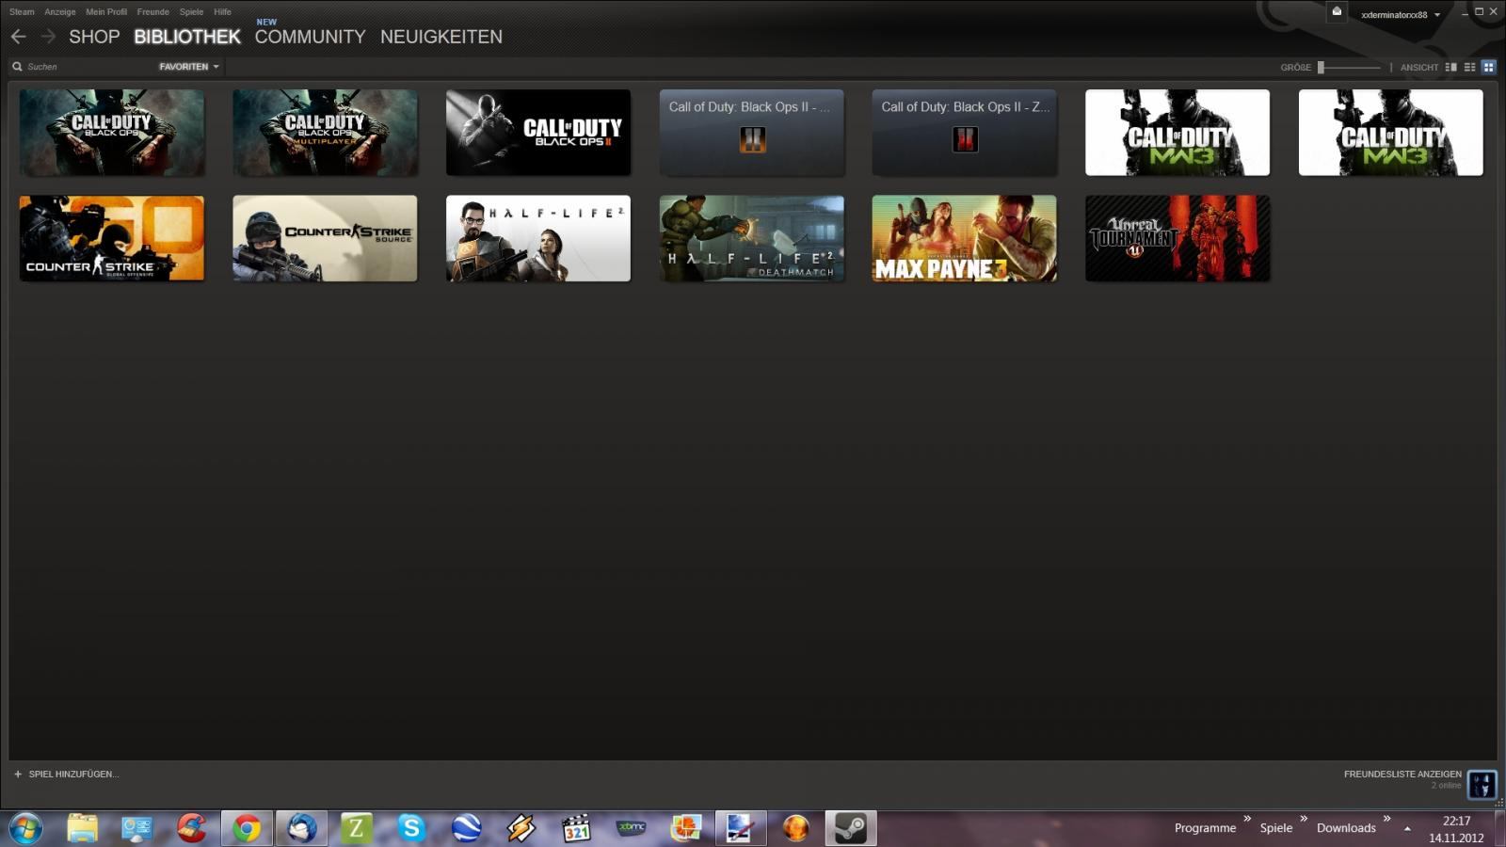Go forward with the right arrow button
Screen dimensions: 1506x847
(49, 37)
